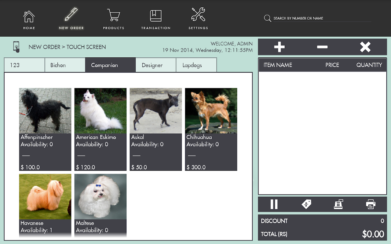391x244 pixels.
Task: Click the ITEM NAME column header
Action: pos(278,65)
